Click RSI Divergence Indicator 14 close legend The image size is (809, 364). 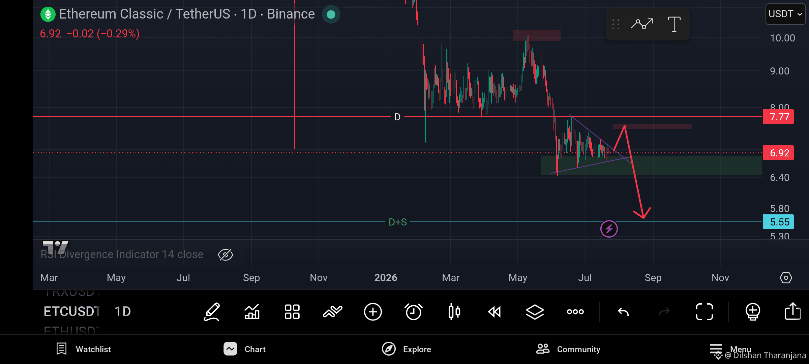click(122, 254)
